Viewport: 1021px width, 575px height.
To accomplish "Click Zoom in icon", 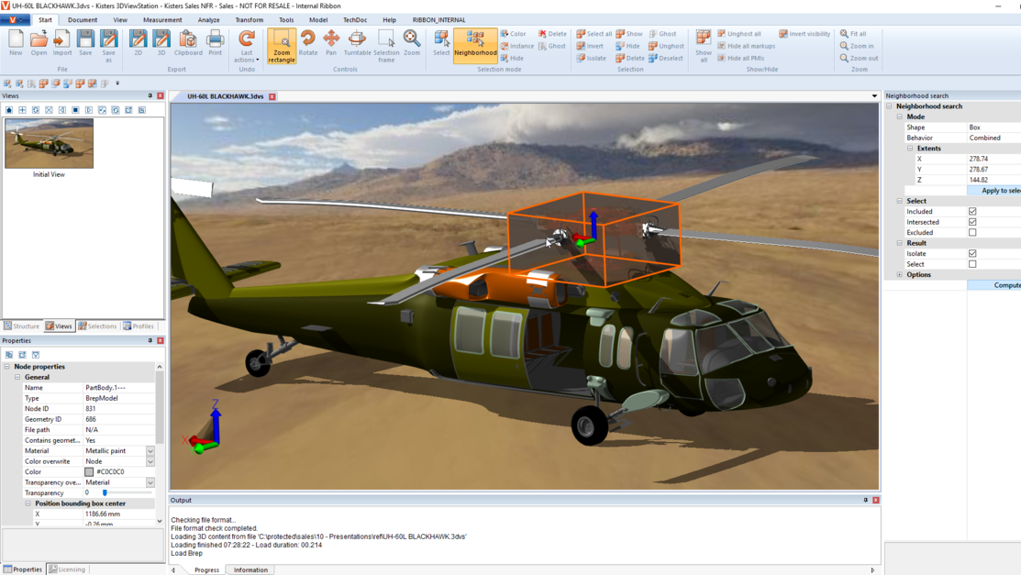I will click(857, 46).
